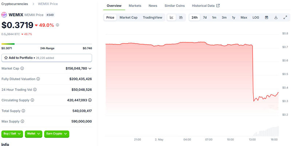Open info icon next to 420,447,093 value
291x146 pixels.
(x=90, y=100)
